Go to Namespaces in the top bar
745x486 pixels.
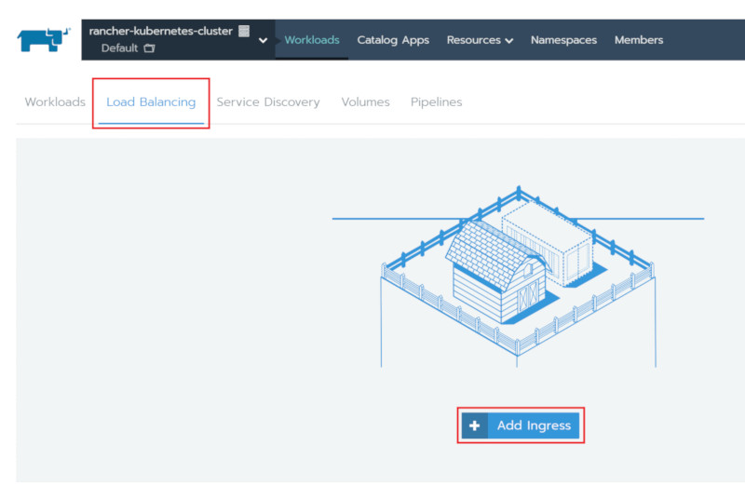tap(563, 40)
